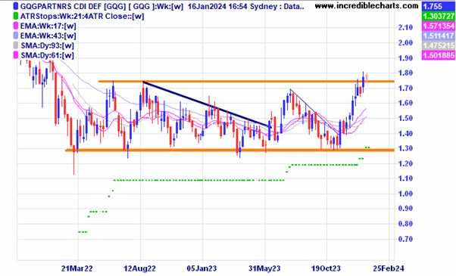Click the 05Jan23 date axis label

[201, 268]
